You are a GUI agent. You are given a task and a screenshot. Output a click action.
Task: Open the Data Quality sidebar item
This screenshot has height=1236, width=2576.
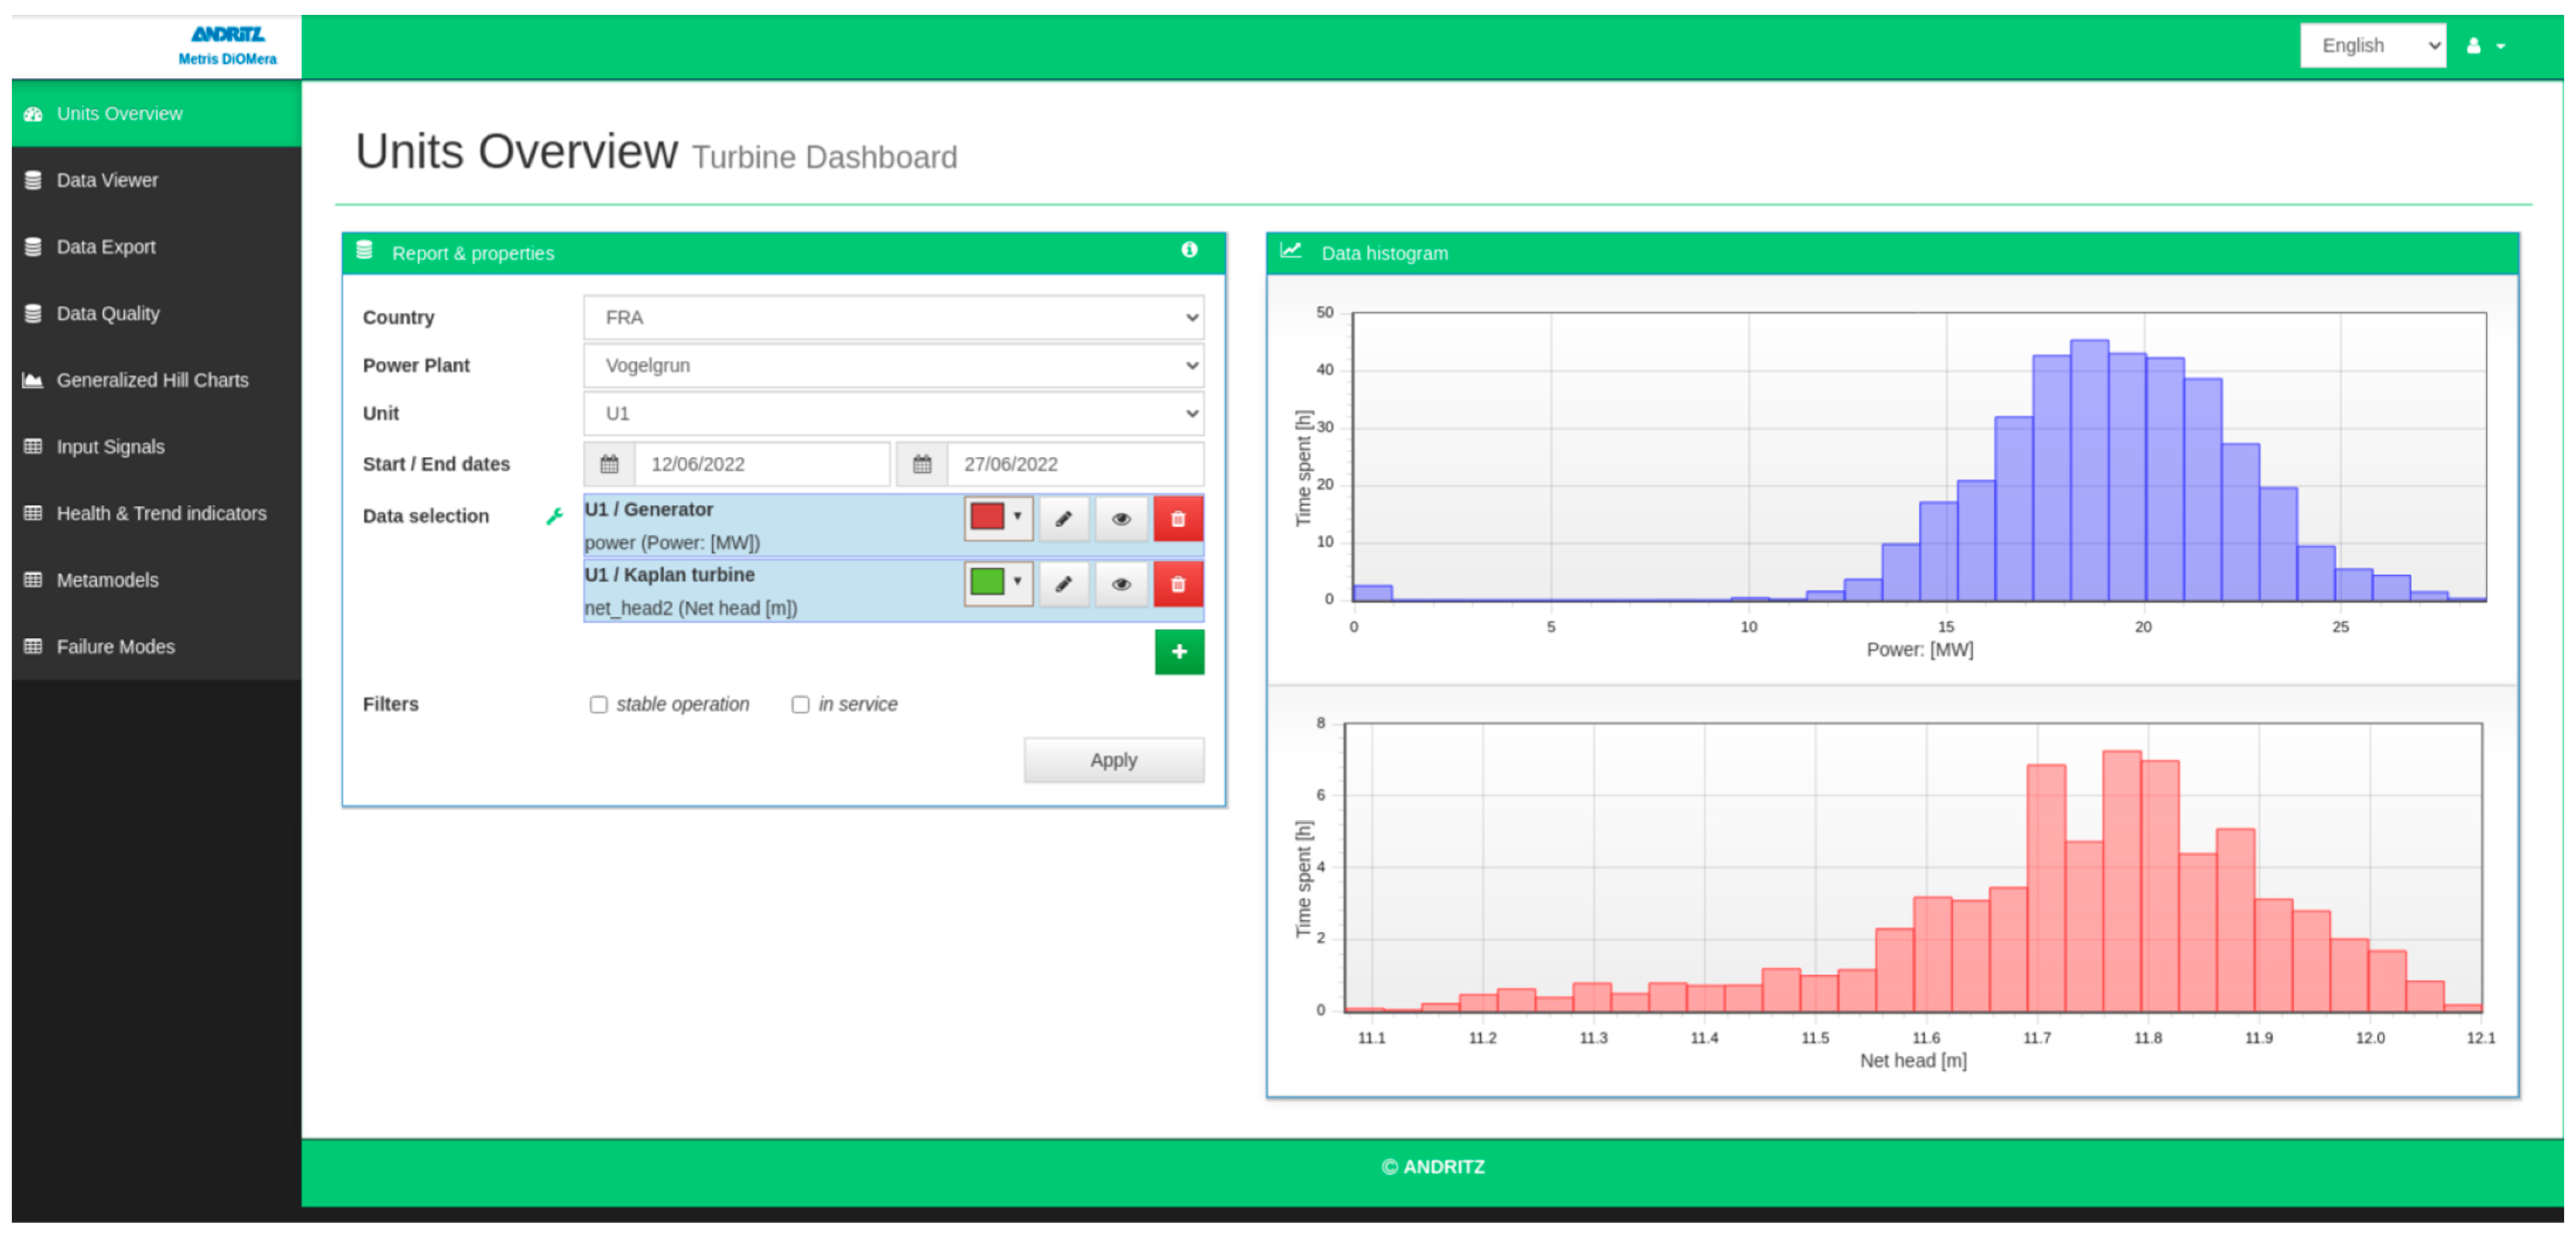108,313
